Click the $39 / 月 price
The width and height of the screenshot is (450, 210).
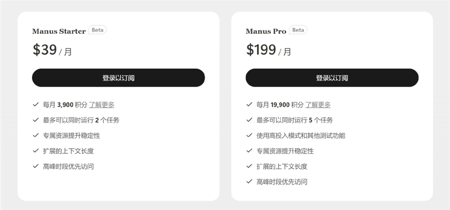pyautogui.click(x=52, y=50)
